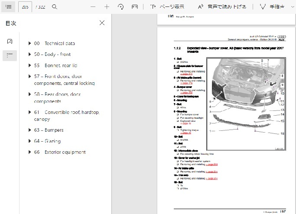This screenshot has height=214, width=296.
Task: Toggle the table of contents sidebar button
Action: point(8,7)
